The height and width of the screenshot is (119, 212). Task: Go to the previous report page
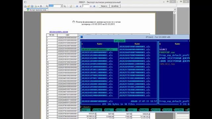point(80,6)
